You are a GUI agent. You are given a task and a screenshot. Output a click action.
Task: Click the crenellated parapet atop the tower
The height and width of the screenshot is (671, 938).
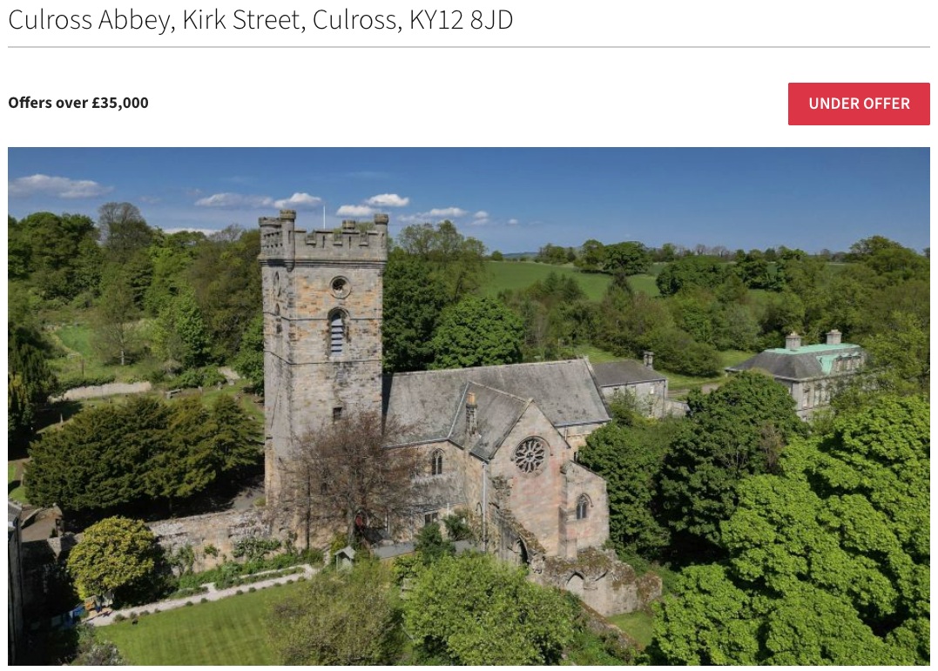point(323,236)
